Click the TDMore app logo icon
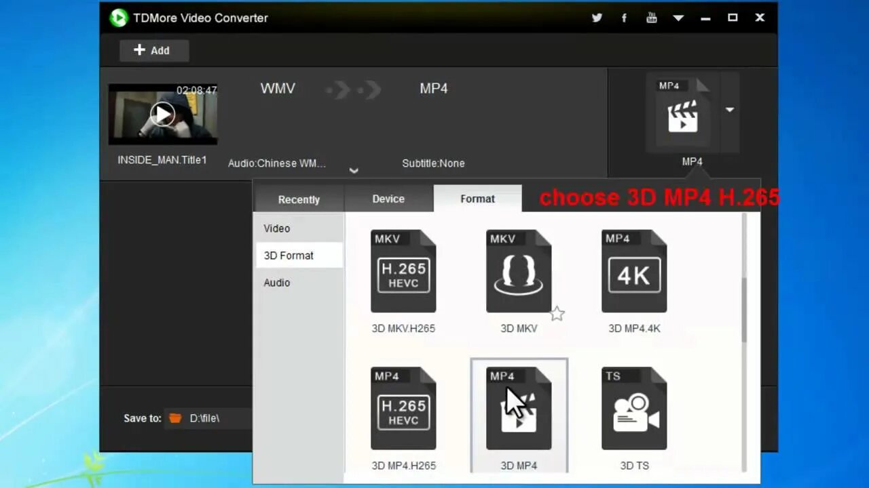Viewport: 869px width, 488px height. click(119, 18)
